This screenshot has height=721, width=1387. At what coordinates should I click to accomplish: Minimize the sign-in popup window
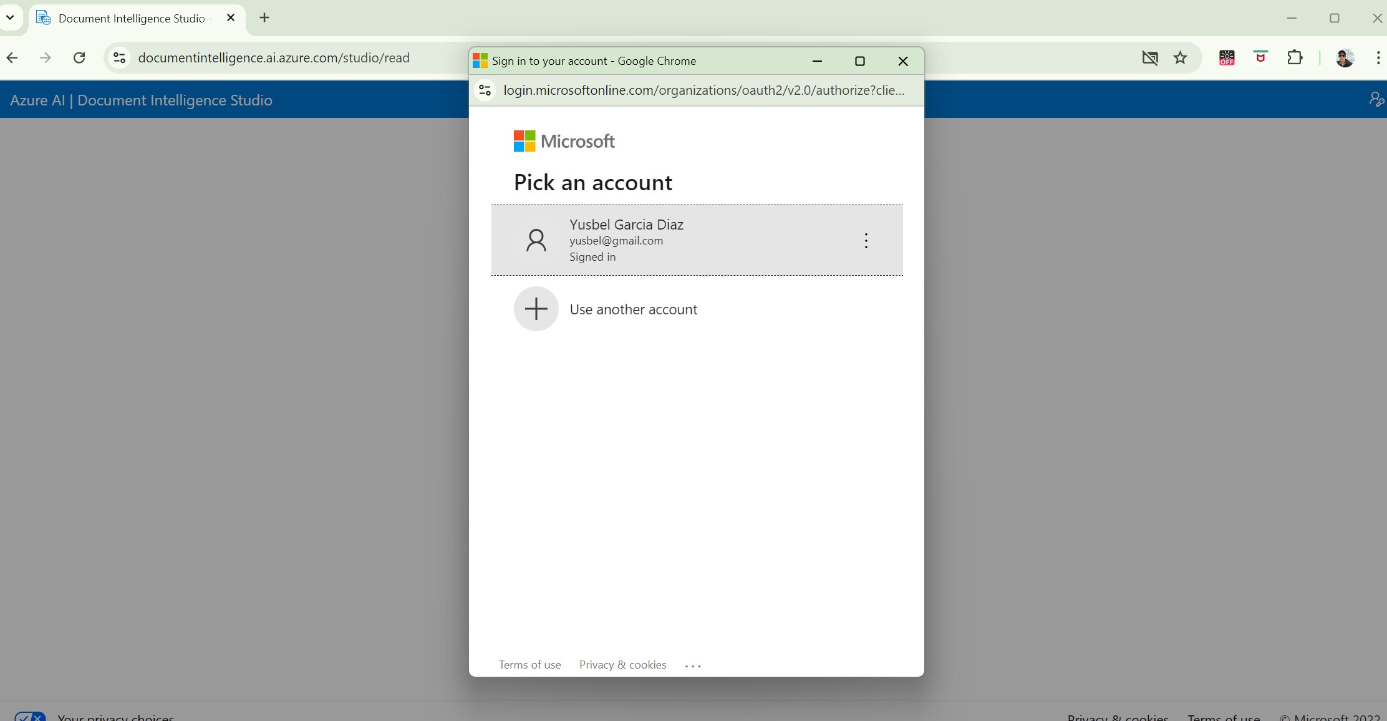coord(817,61)
